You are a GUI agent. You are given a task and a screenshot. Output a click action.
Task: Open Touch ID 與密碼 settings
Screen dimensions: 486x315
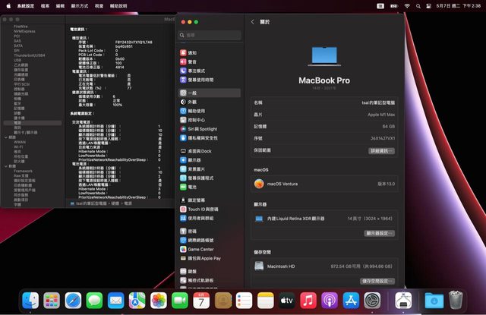pos(202,209)
